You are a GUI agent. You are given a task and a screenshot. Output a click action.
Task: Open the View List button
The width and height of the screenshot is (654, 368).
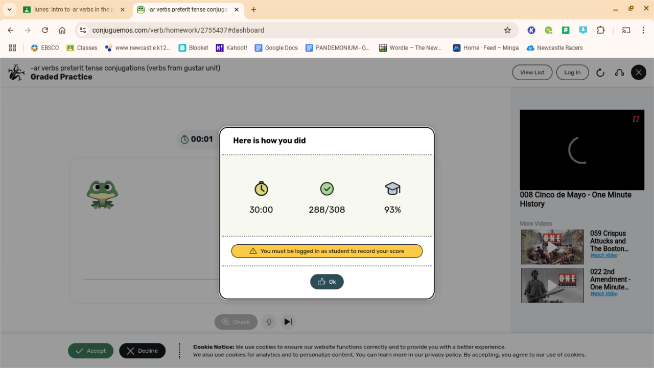pos(532,73)
